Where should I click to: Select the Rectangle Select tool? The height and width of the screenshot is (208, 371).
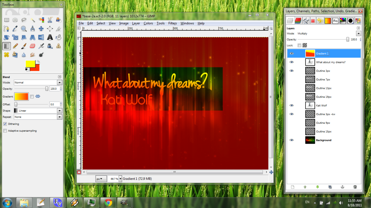click(7, 20)
